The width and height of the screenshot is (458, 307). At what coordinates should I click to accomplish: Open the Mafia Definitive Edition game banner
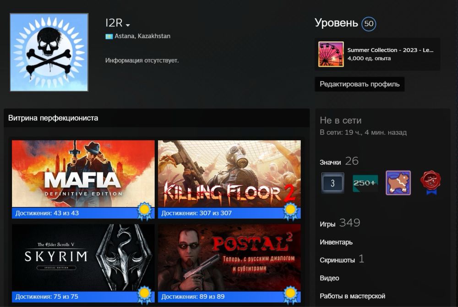pos(83,174)
